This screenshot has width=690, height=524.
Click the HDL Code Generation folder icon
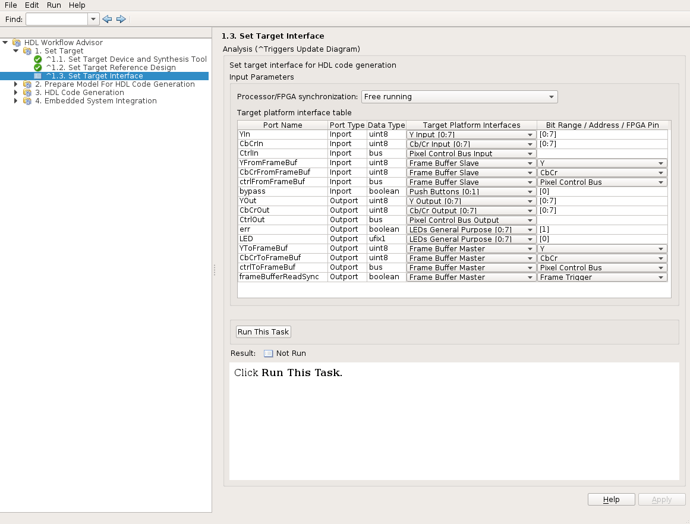(27, 93)
